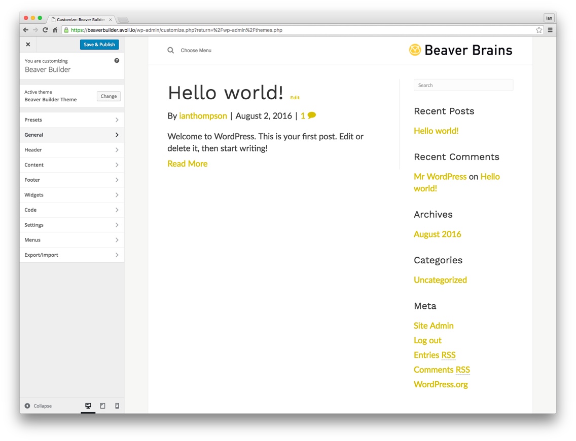Image resolution: width=576 pixels, height=441 pixels.
Task: Click Change to switch the active theme
Action: pos(109,96)
